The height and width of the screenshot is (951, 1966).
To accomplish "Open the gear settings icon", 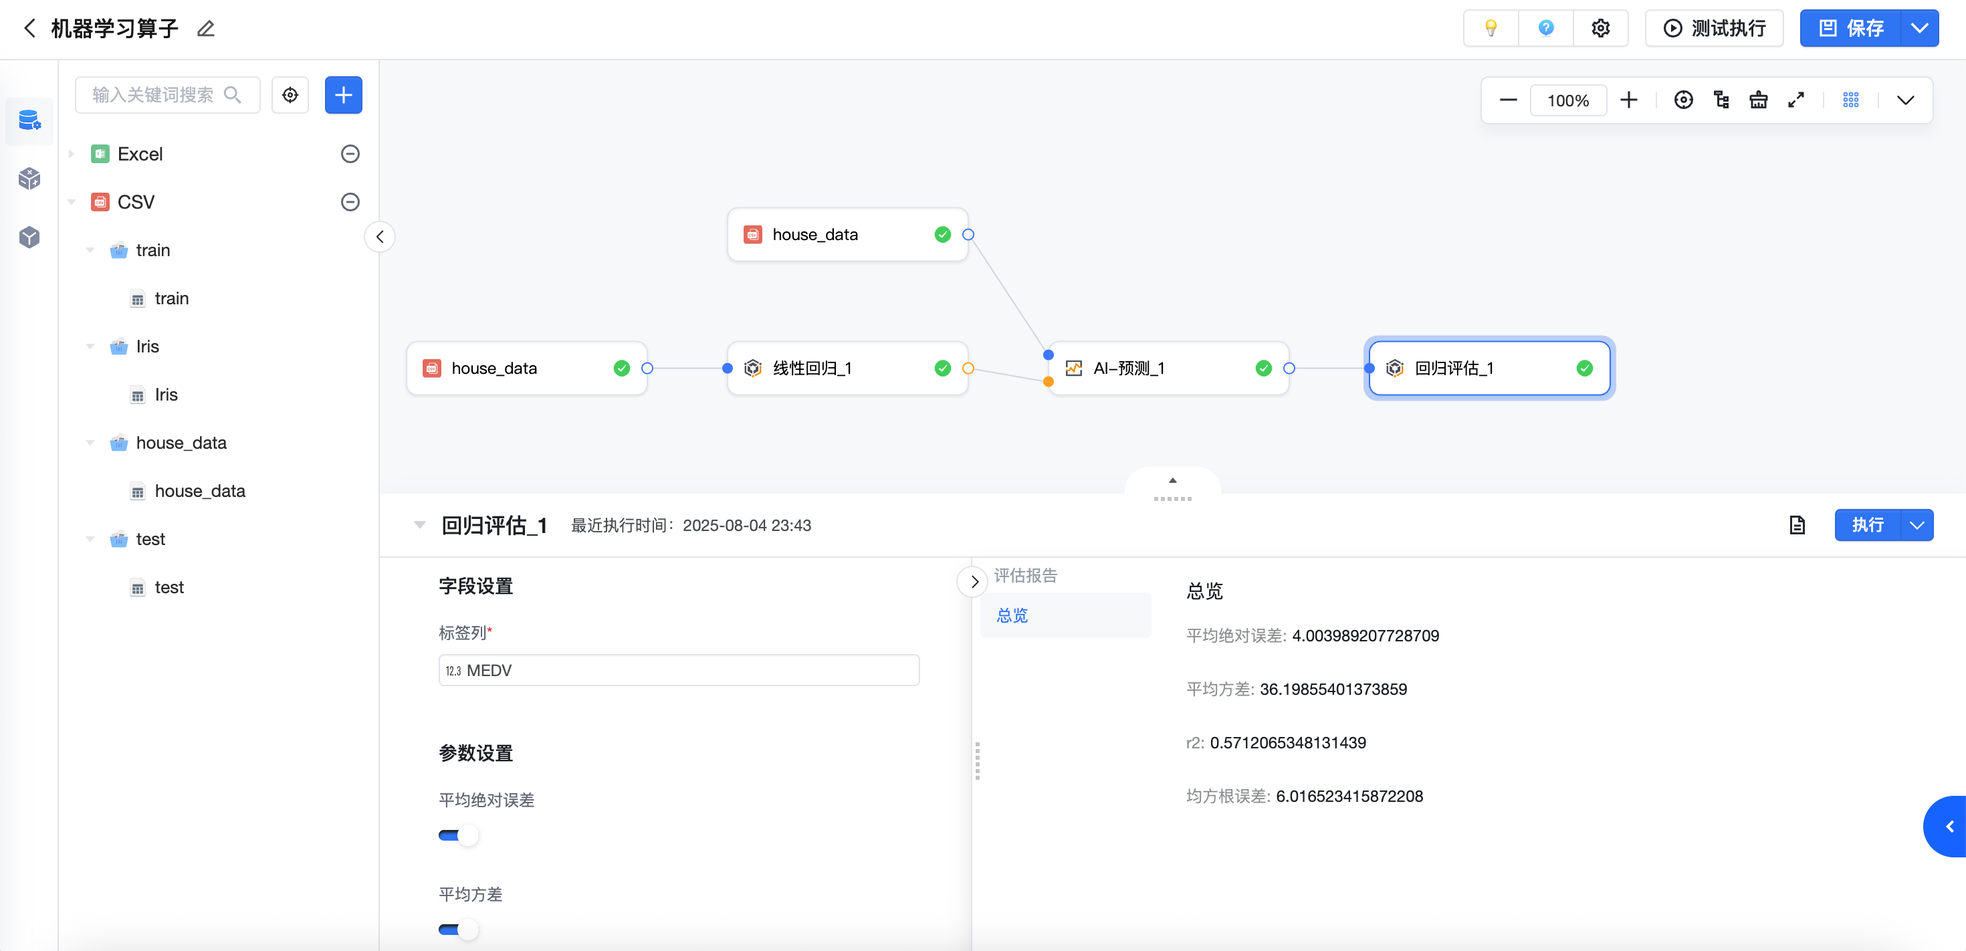I will (x=1600, y=28).
